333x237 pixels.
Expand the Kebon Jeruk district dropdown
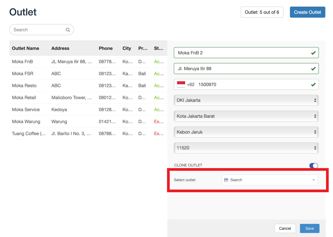[246, 132]
